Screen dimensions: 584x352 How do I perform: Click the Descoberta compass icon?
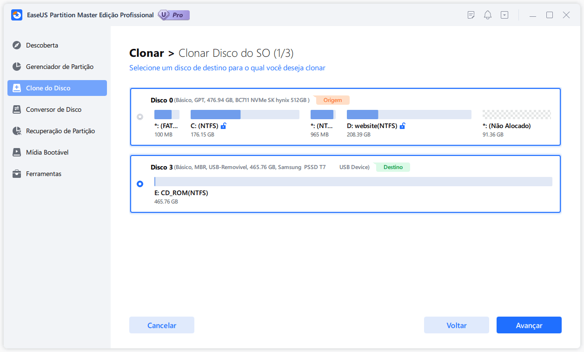[17, 45]
